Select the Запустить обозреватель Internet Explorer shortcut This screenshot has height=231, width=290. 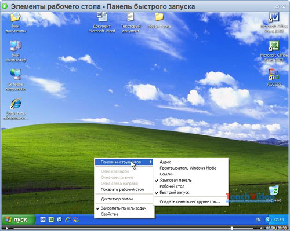[16, 109]
